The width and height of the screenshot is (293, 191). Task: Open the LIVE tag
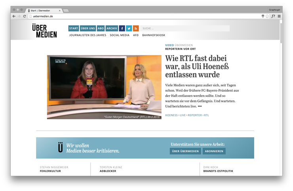tap(183, 115)
